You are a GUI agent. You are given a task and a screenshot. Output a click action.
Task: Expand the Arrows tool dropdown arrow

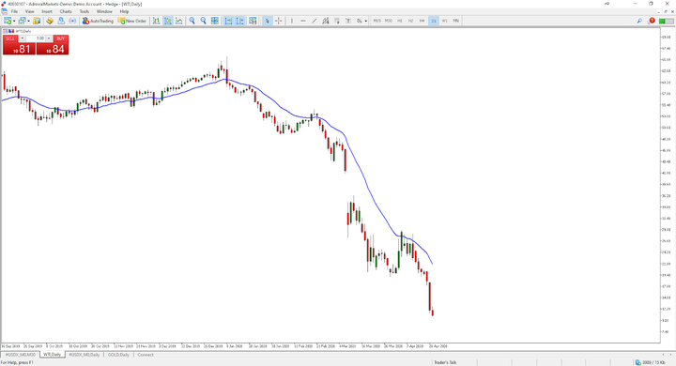tap(366, 21)
